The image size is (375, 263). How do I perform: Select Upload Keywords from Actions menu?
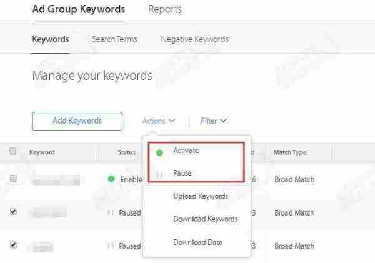[x=201, y=197]
